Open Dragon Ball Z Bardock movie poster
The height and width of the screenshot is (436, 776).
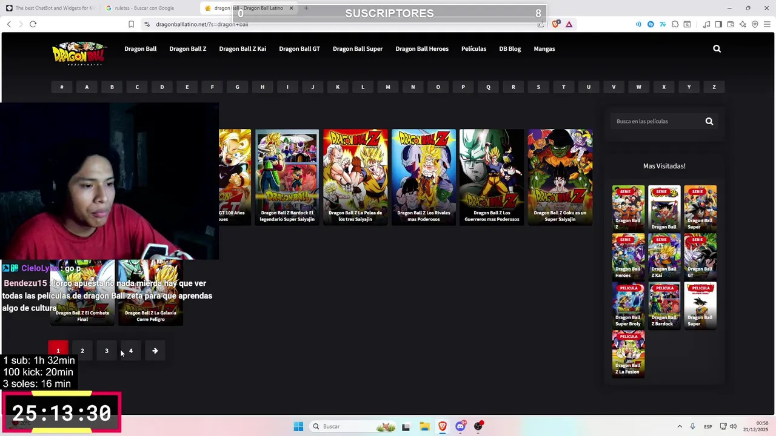coord(287,176)
